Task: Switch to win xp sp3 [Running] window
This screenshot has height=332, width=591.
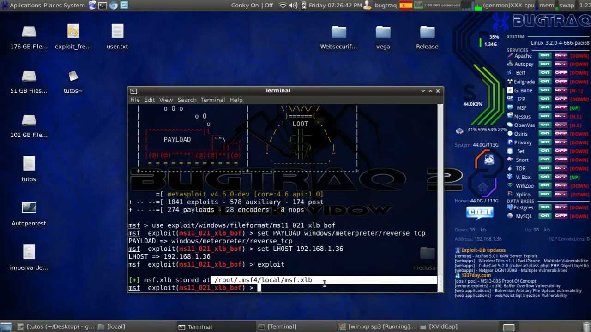Action: pyautogui.click(x=377, y=327)
